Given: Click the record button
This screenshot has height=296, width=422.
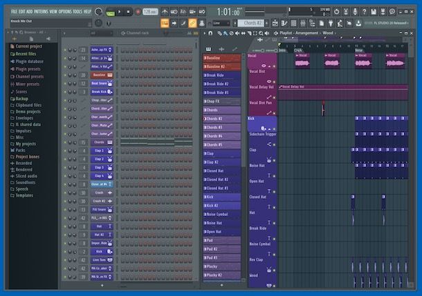Looking at the screenshot, I should (x=138, y=12).
